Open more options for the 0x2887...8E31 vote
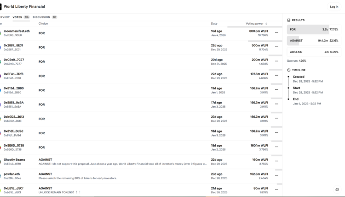This screenshot has height=197, width=345. coord(276,47)
